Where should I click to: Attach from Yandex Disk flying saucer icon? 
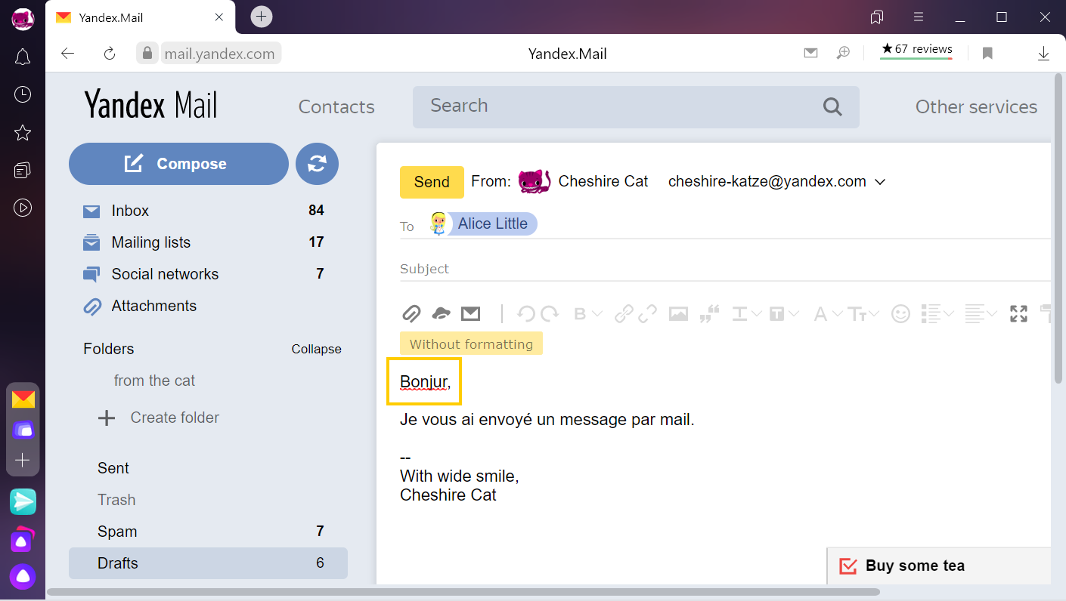tap(441, 313)
